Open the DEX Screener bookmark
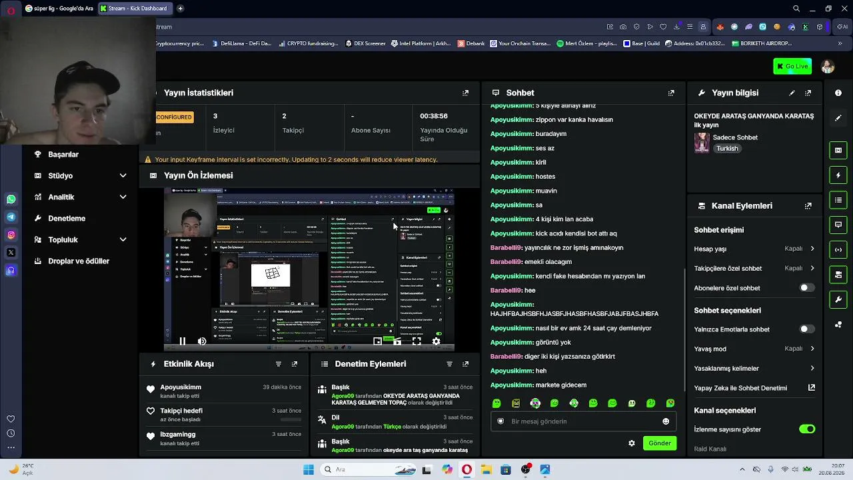This screenshot has width=853, height=480. (x=366, y=43)
